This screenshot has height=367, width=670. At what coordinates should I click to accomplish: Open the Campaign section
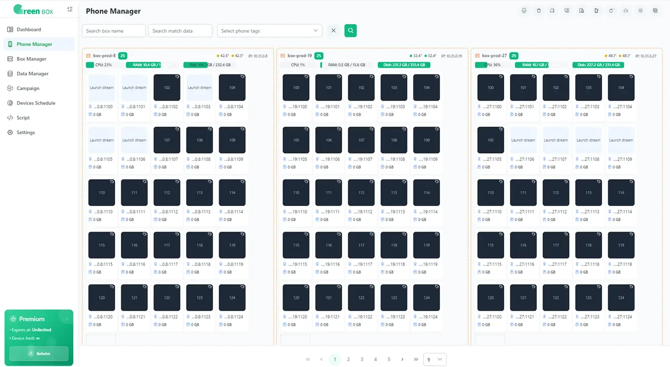(x=39, y=88)
